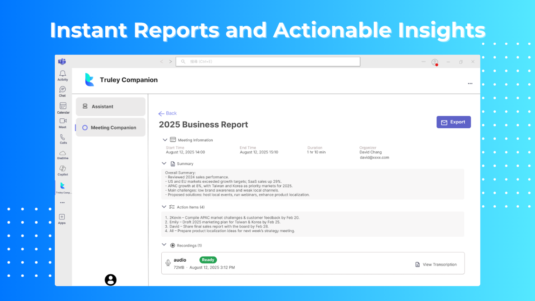The image size is (535, 301).
Task: Click the duration value 1 hr 10 min
Action: tap(316, 152)
